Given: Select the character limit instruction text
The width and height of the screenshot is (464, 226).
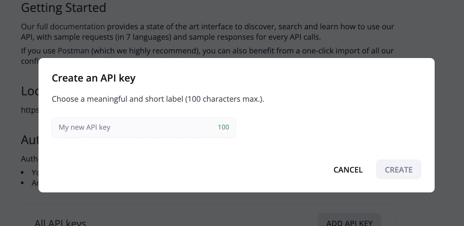Looking at the screenshot, I should pyautogui.click(x=158, y=99).
